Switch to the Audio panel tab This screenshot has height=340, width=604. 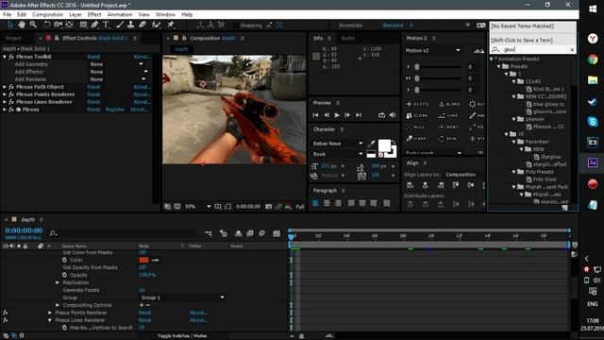coord(348,38)
